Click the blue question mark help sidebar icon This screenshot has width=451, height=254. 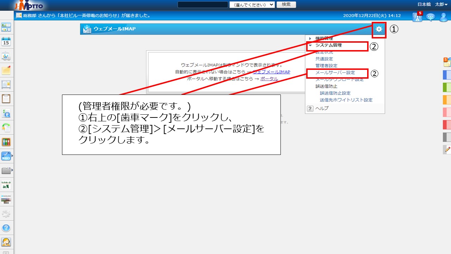tap(6, 228)
